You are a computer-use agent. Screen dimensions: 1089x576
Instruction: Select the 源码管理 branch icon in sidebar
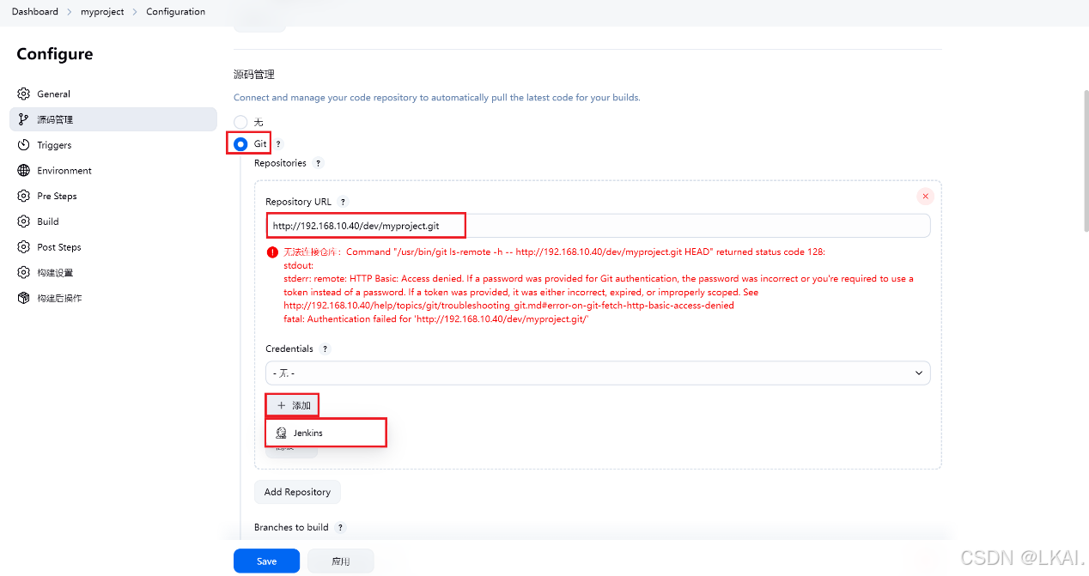[23, 119]
